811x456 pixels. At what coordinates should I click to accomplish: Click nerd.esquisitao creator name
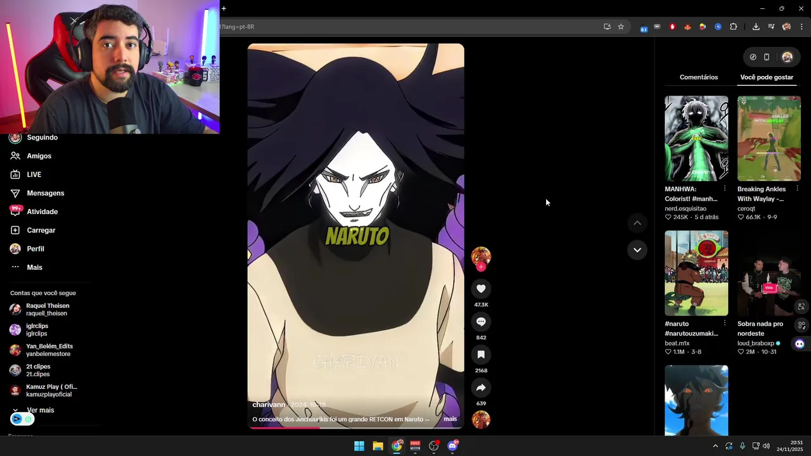pos(686,208)
